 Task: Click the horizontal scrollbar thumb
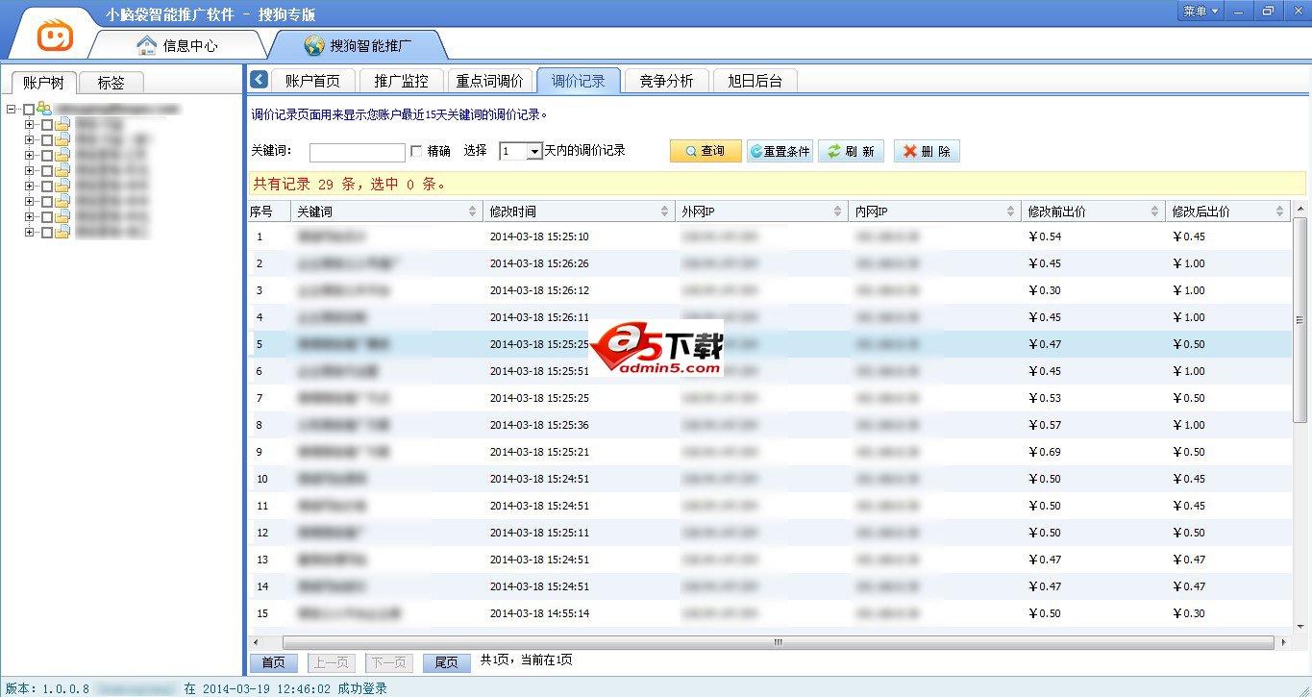(778, 642)
